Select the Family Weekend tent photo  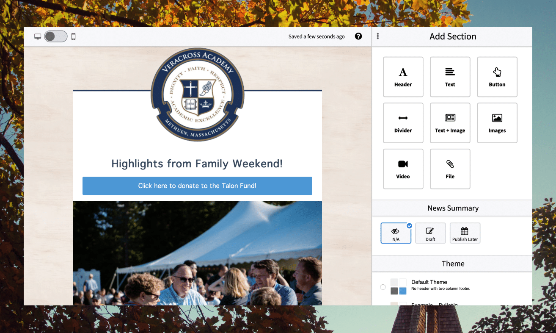197,253
